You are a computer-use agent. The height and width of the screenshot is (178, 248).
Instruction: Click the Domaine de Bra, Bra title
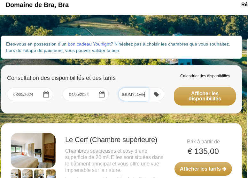click(37, 5)
